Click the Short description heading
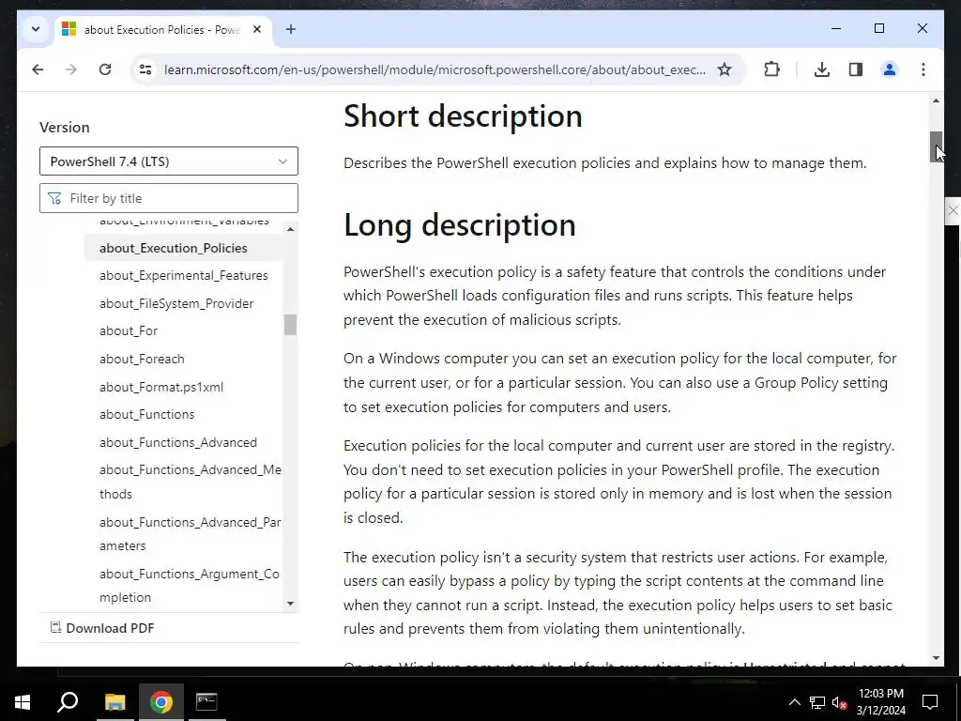The width and height of the screenshot is (961, 721). pyautogui.click(x=463, y=115)
